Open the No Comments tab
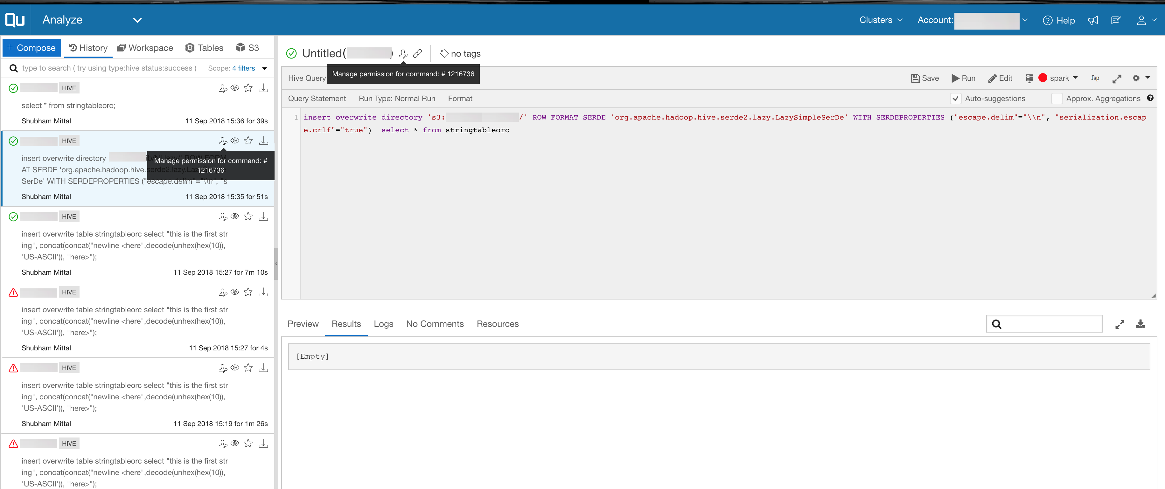1165x489 pixels. (x=435, y=324)
